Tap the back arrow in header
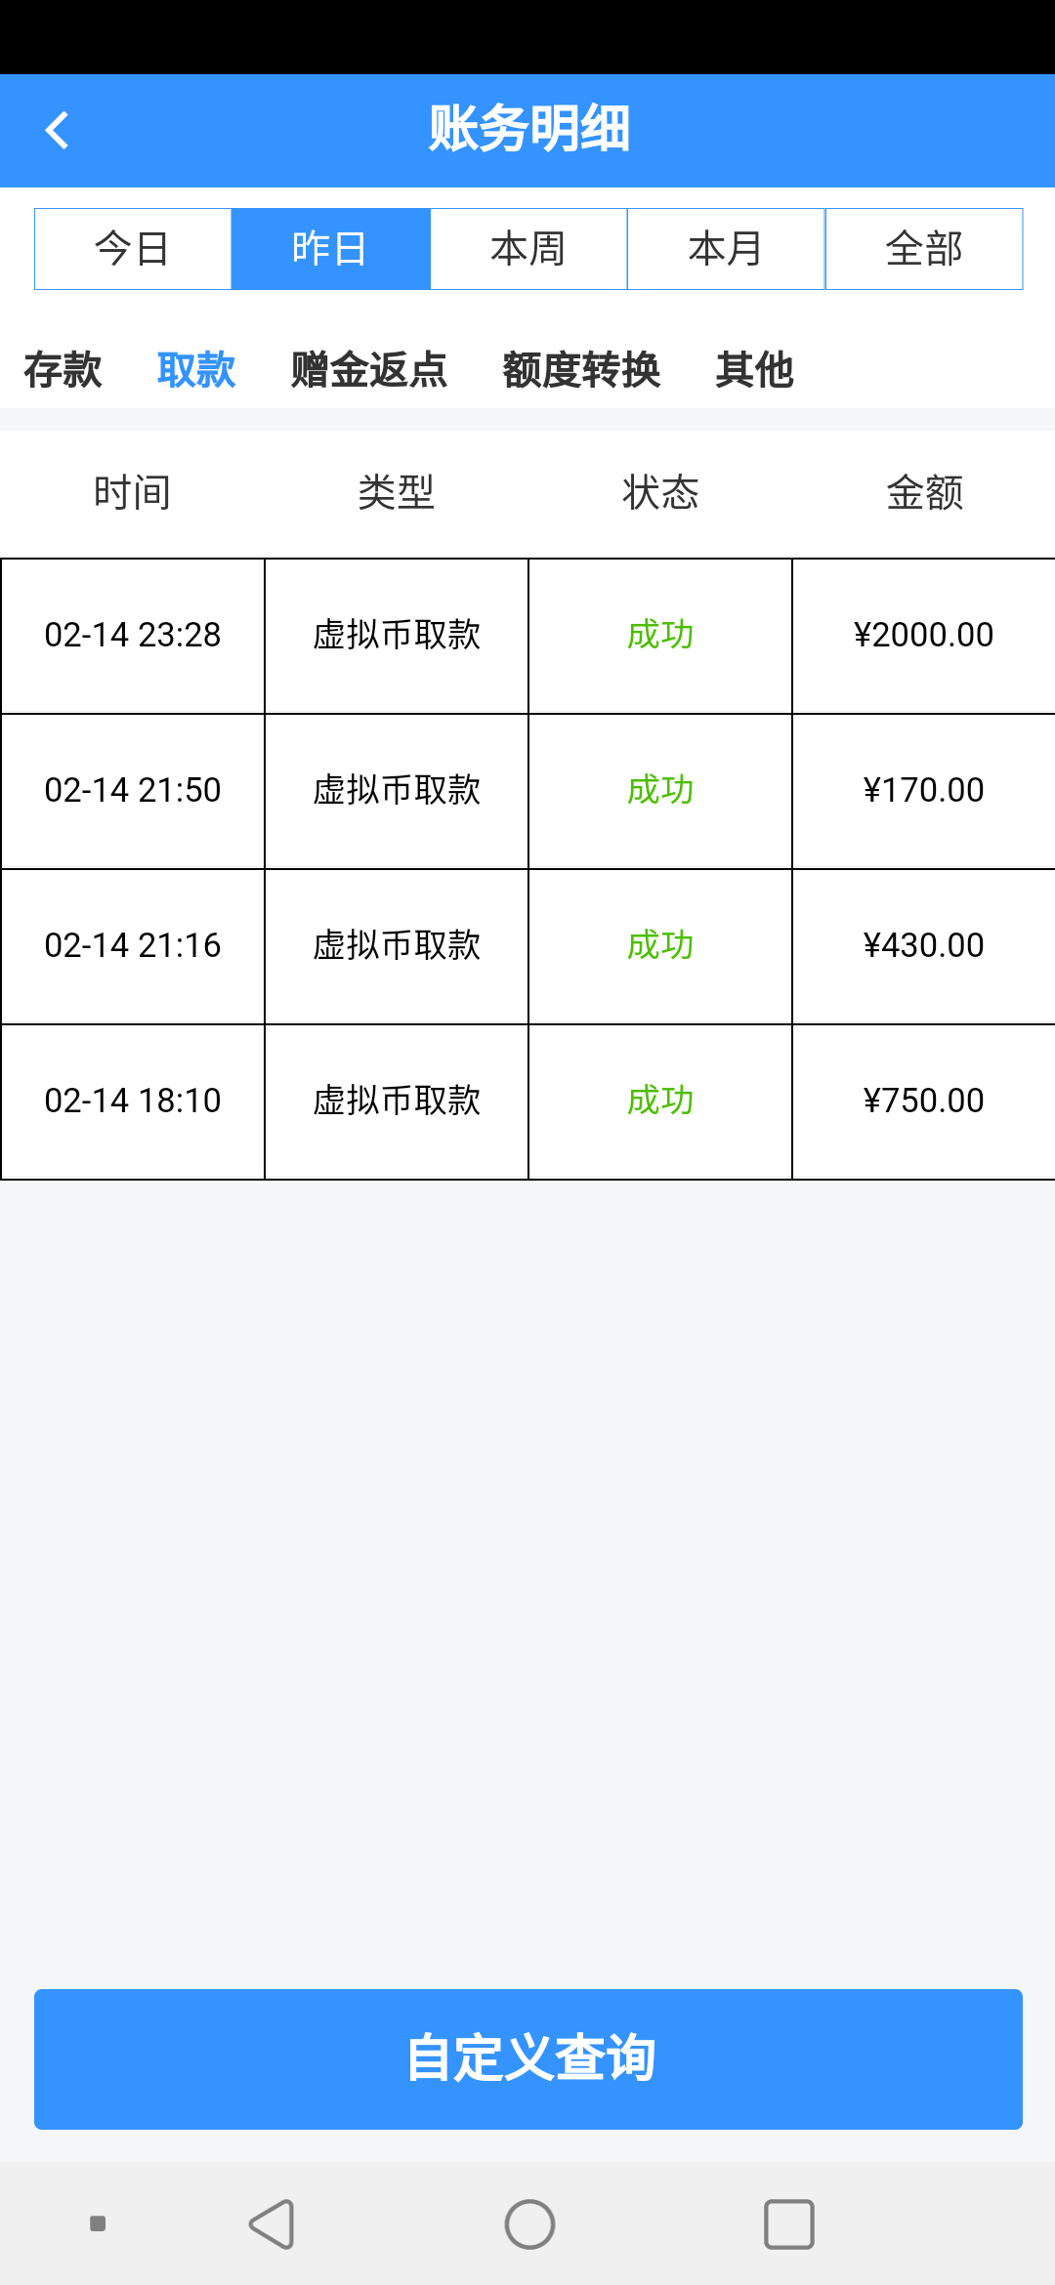The image size is (1055, 2285). 57,130
